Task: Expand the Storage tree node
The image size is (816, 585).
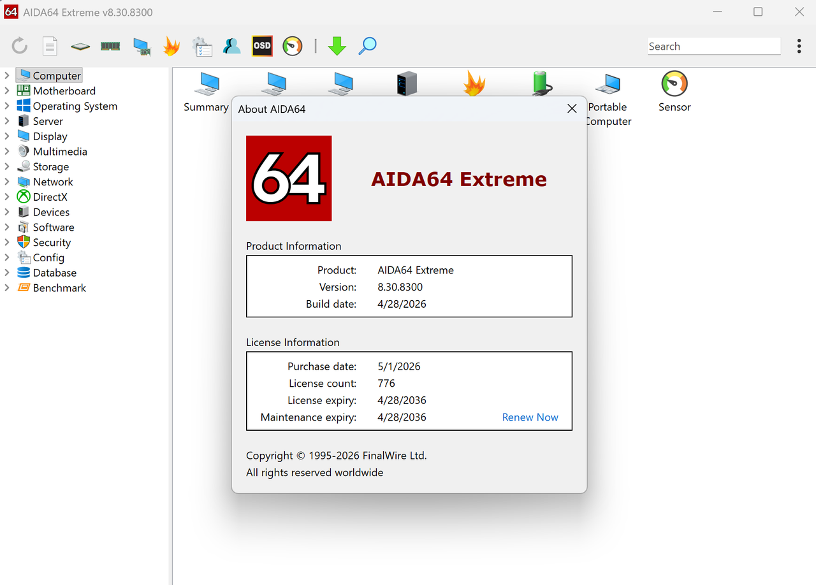Action: [7, 166]
